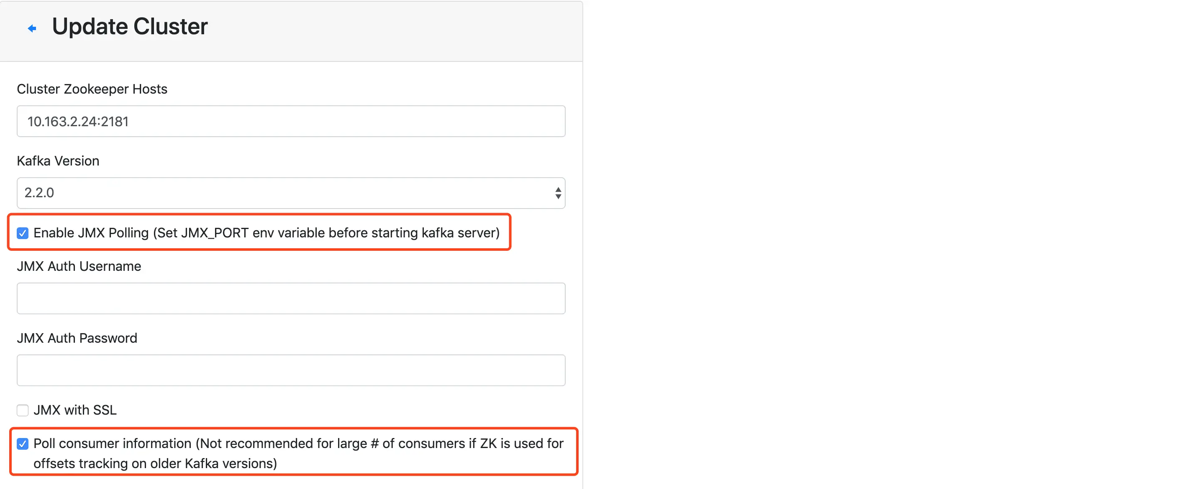
Task: Click the JMX with SSL label text
Action: (75, 410)
